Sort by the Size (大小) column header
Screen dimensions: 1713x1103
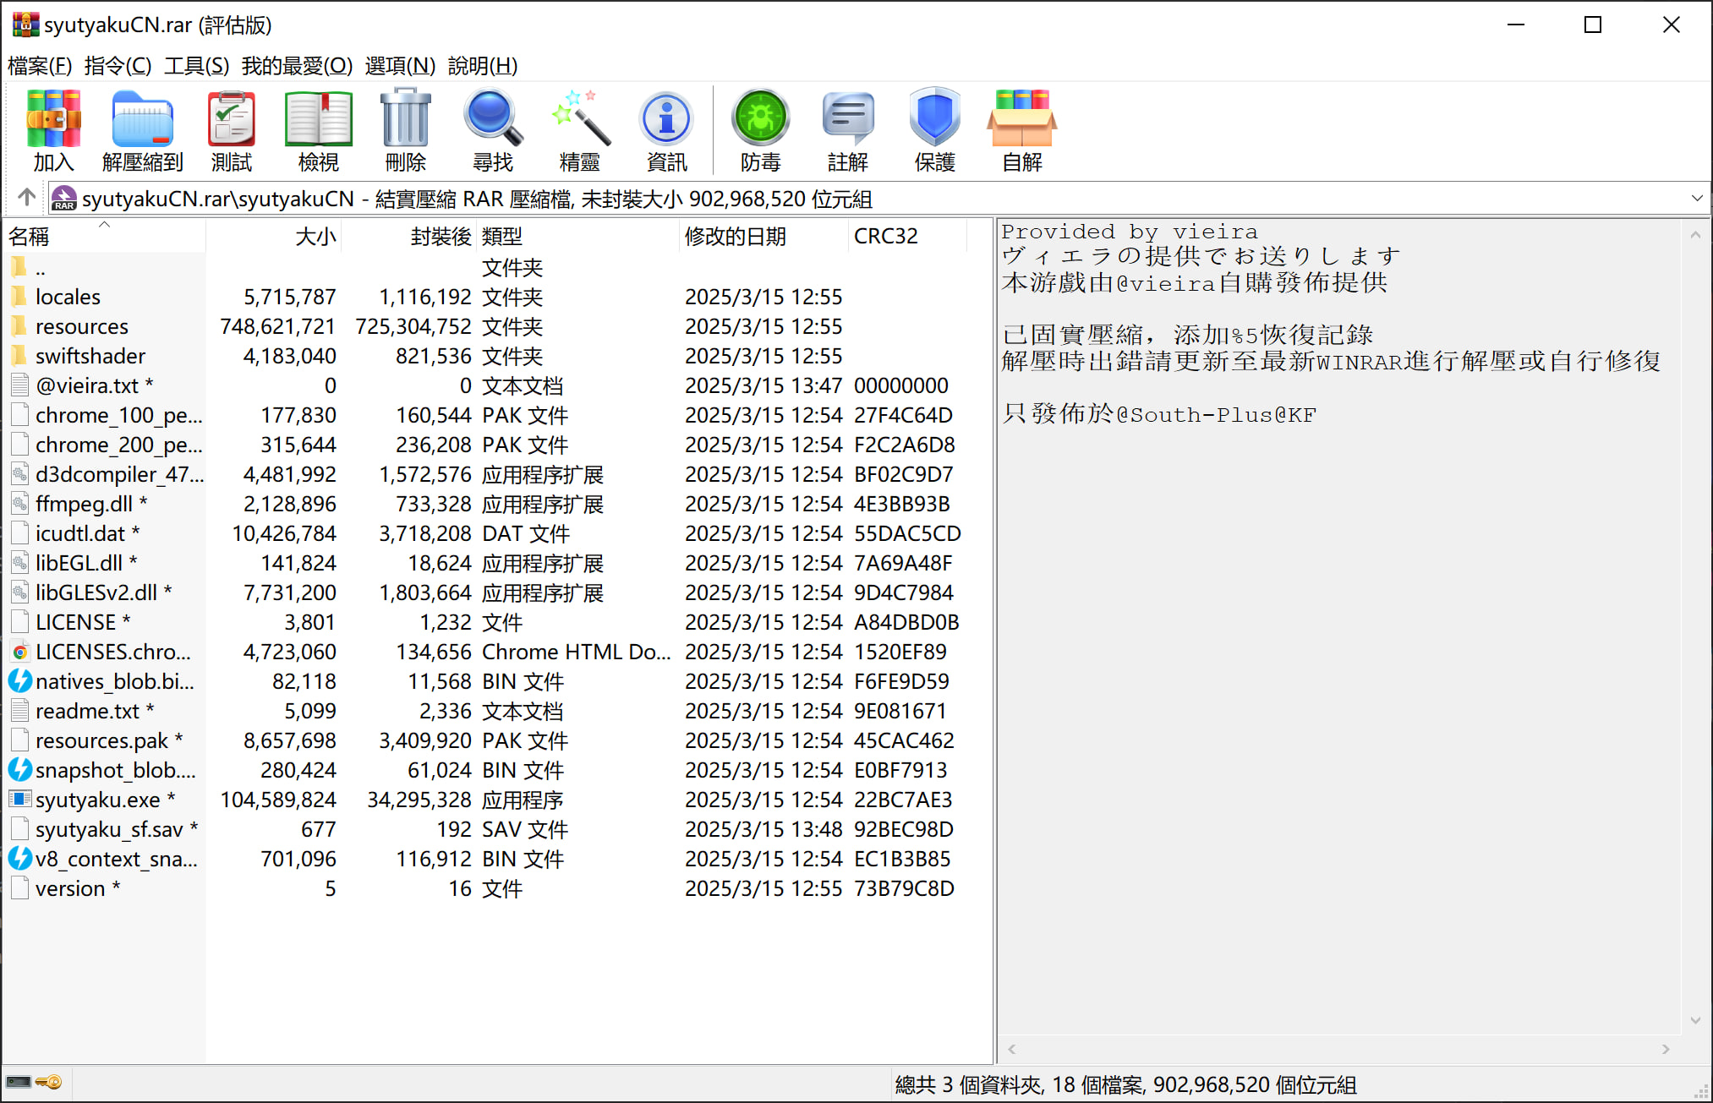(x=315, y=236)
